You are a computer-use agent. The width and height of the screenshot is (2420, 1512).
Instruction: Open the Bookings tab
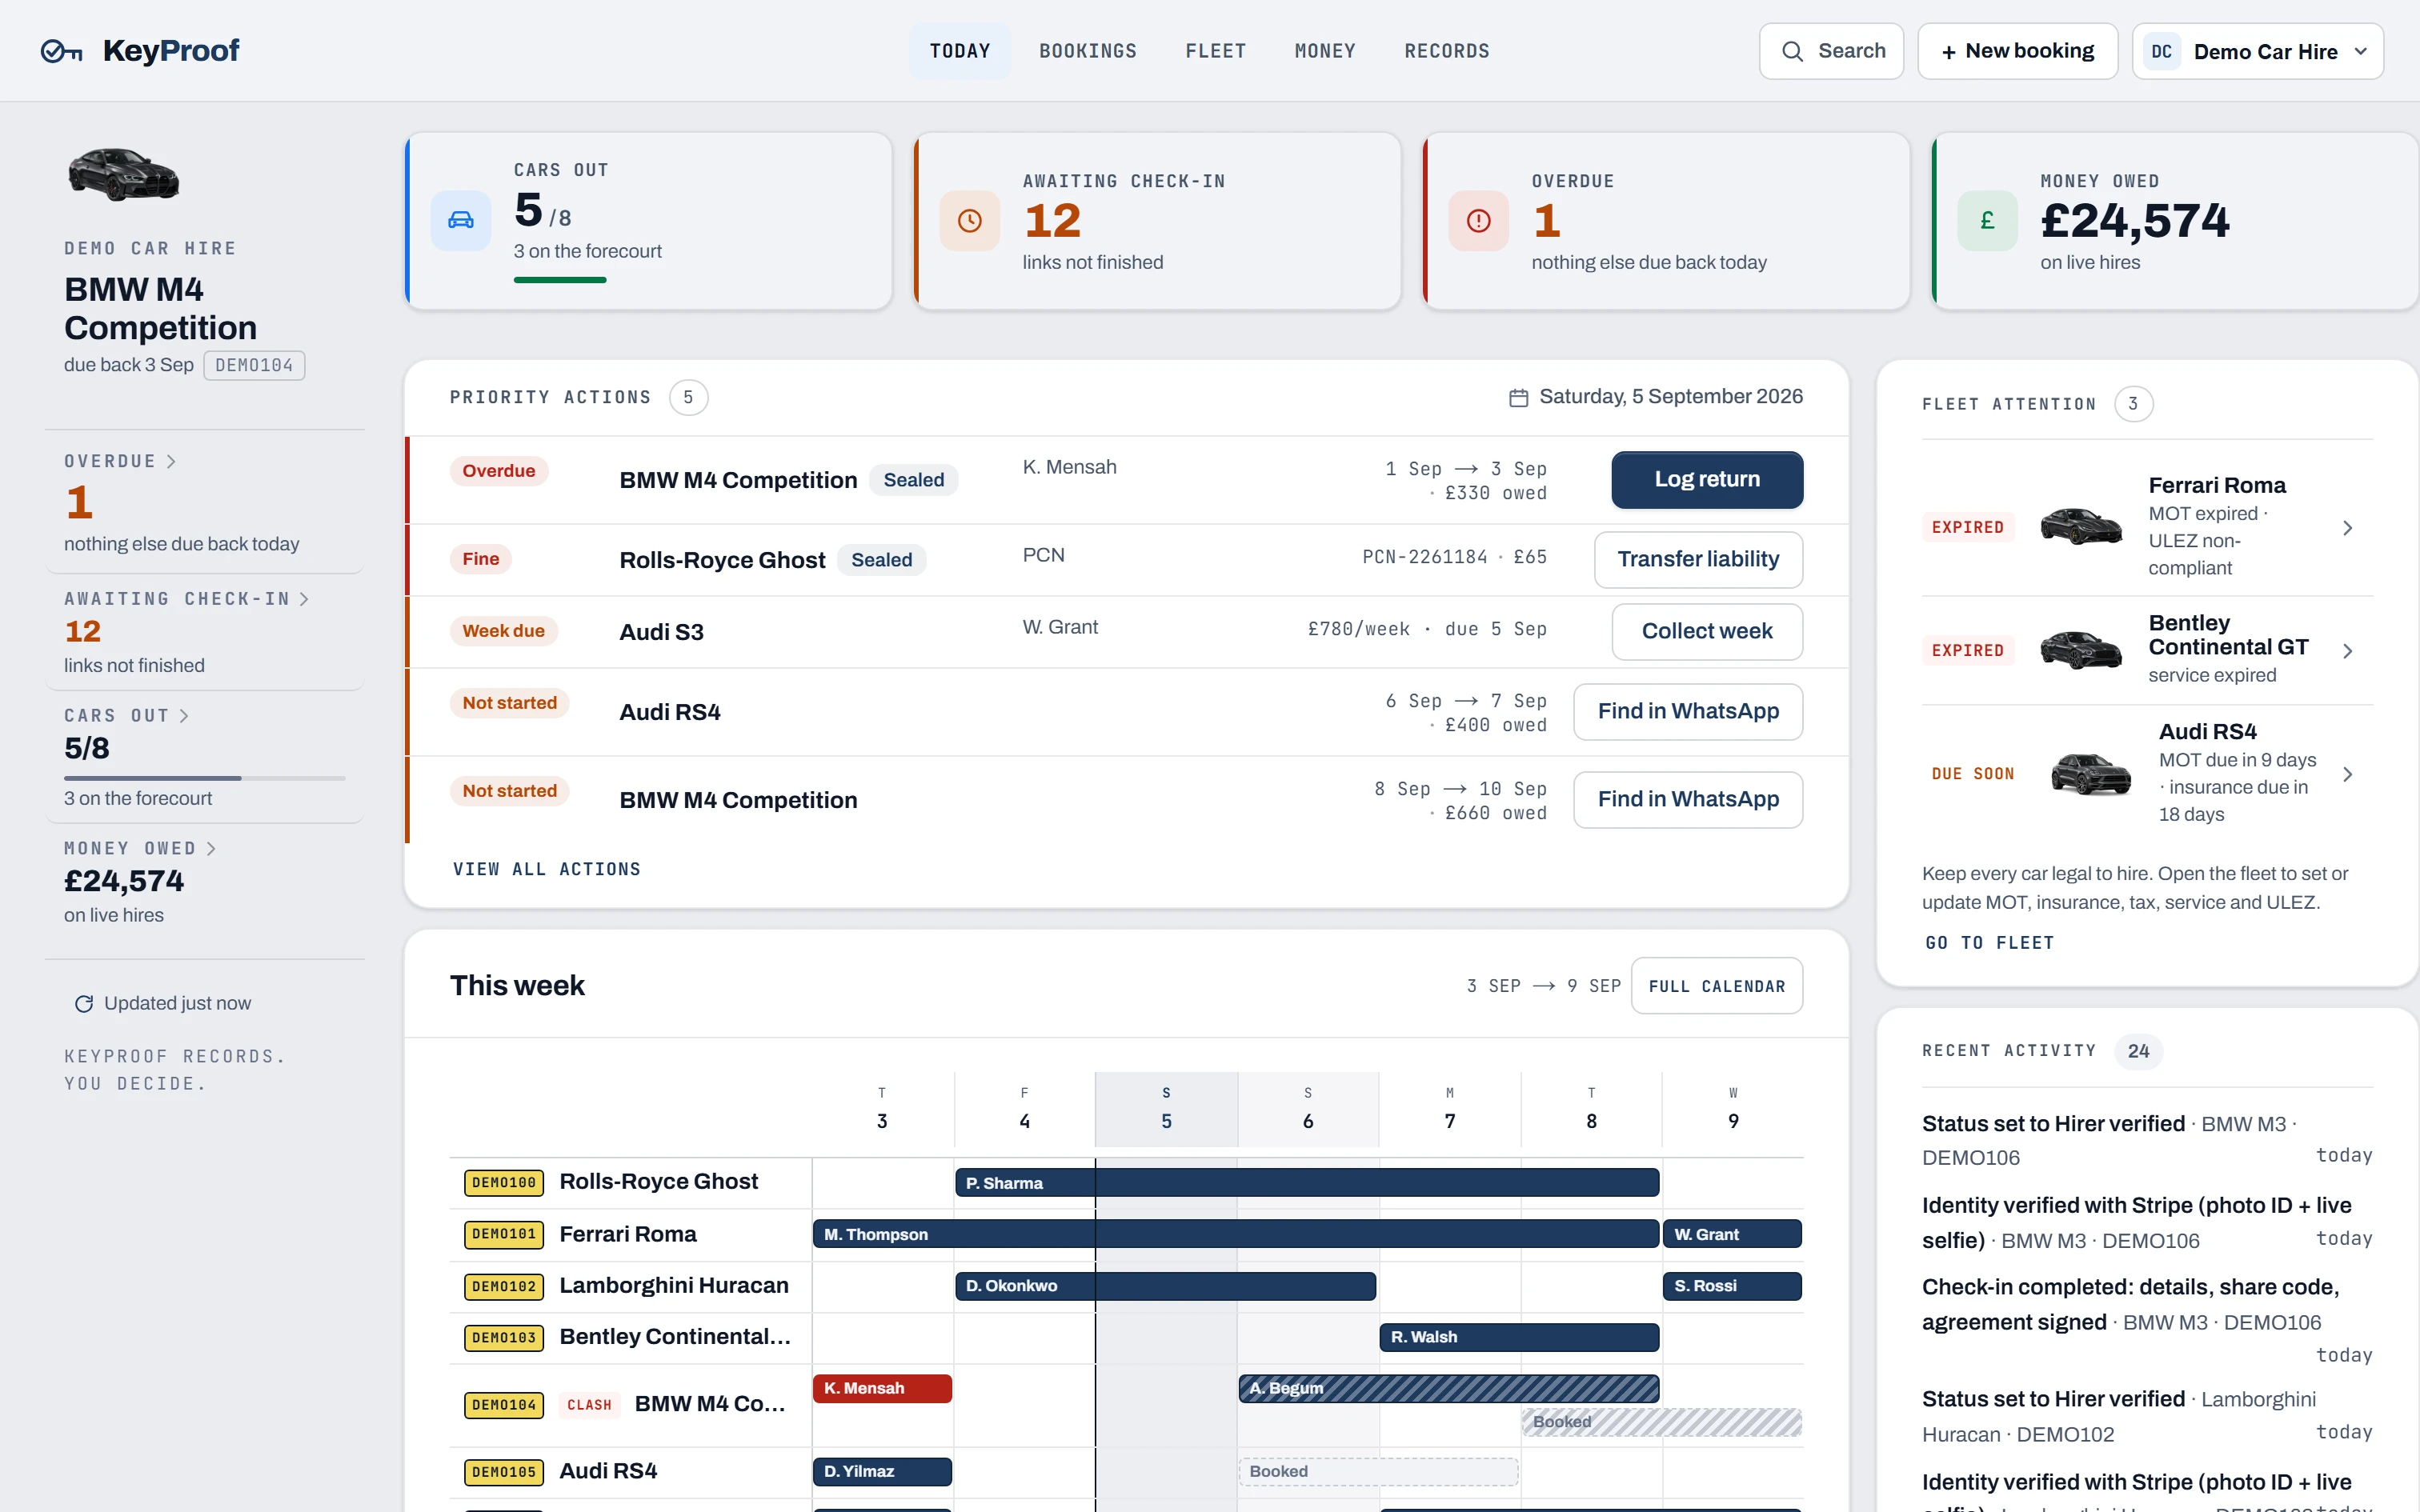pyautogui.click(x=1088, y=51)
